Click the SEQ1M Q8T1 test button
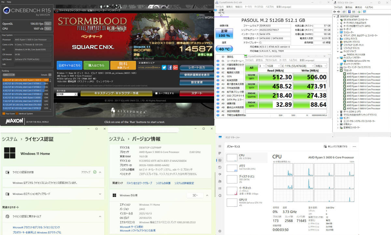The height and width of the screenshot is (235, 391). pos(251,77)
